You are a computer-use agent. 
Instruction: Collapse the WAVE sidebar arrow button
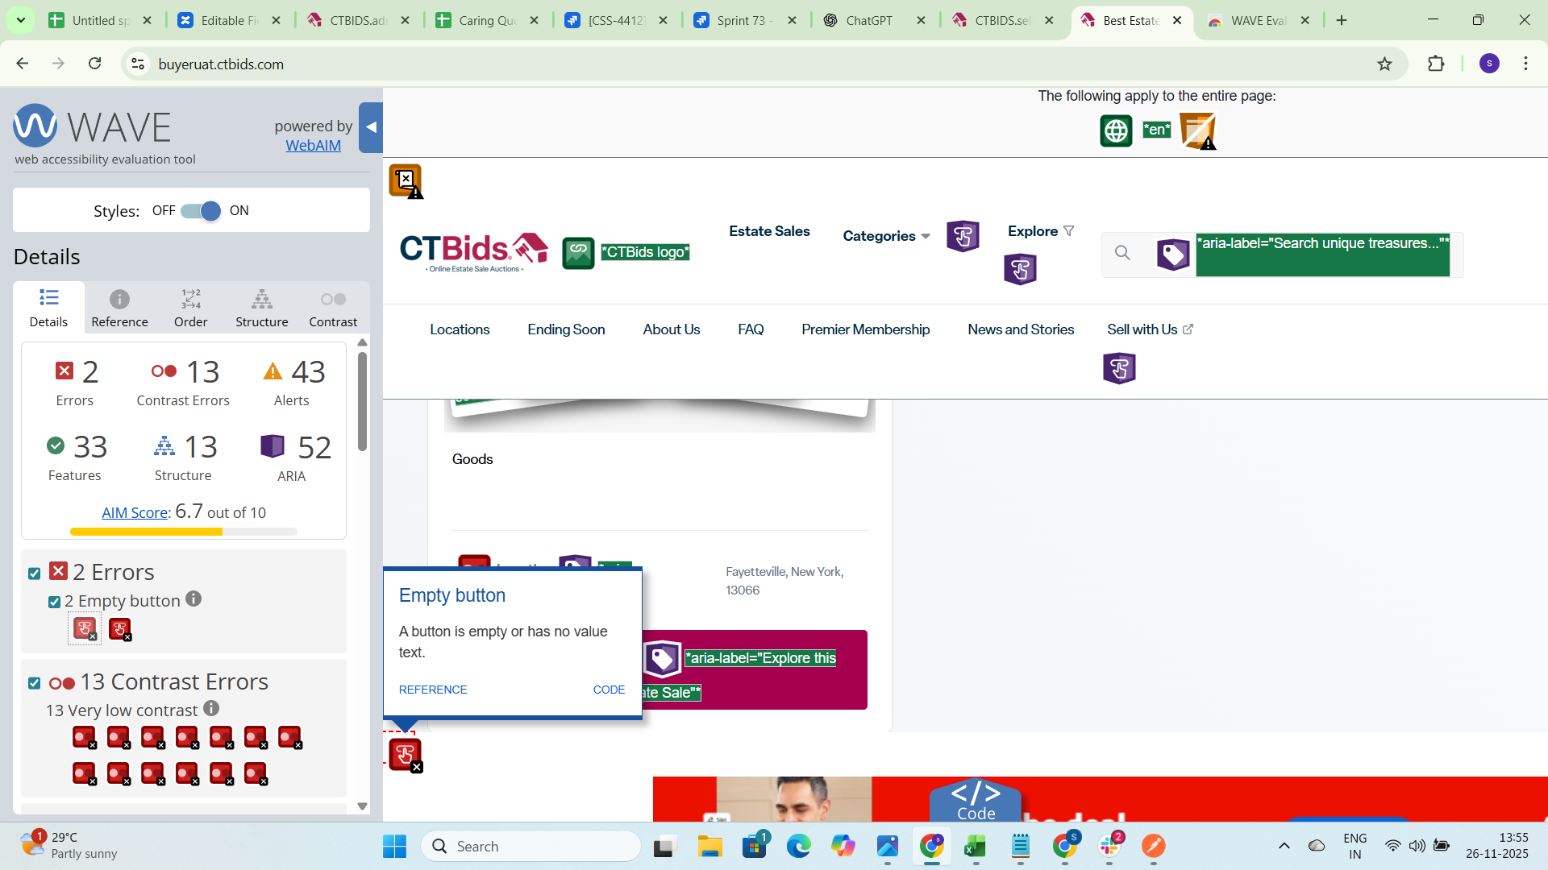[x=371, y=127]
